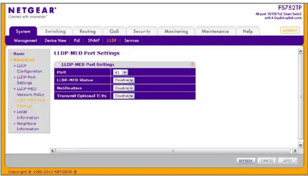Expand the Basic section in sidebar
Image resolution: width=308 pixels, height=176 pixels.
(x=19, y=54)
